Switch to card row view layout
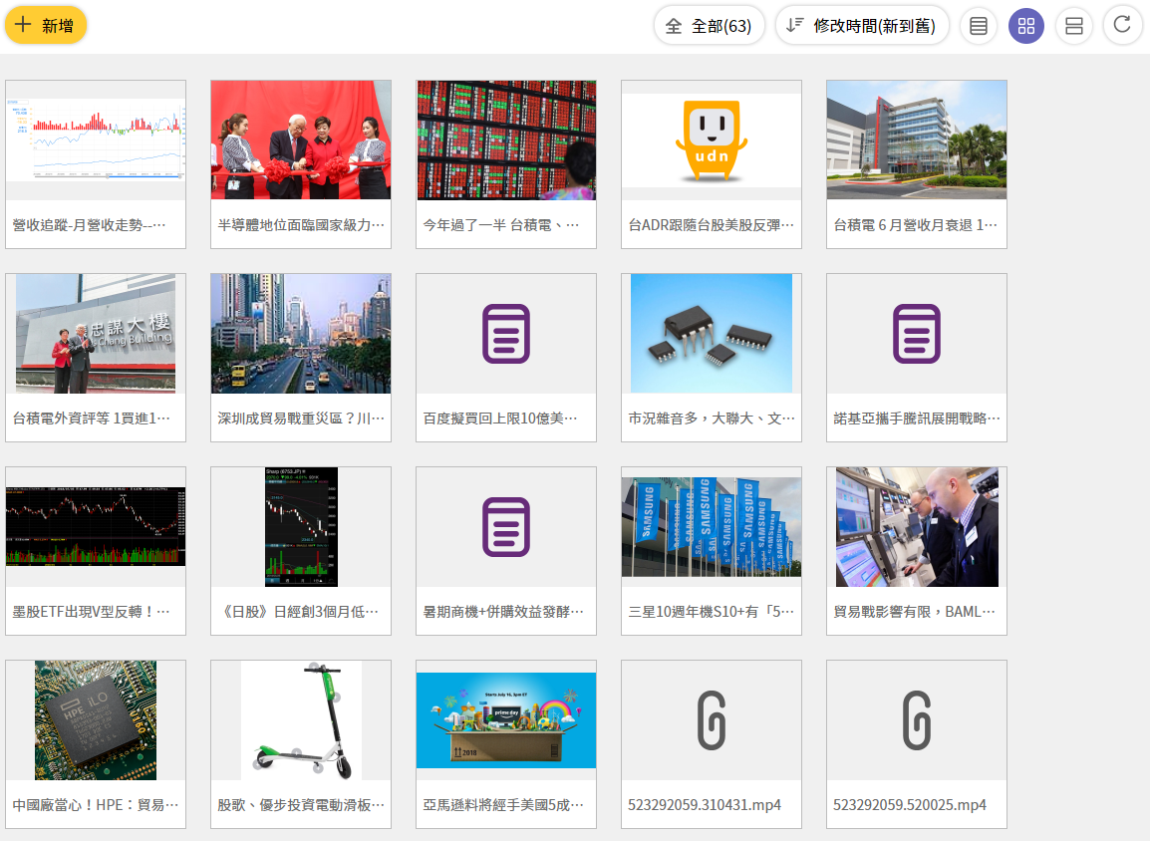Viewport: 1150px width, 841px height. click(x=1074, y=26)
